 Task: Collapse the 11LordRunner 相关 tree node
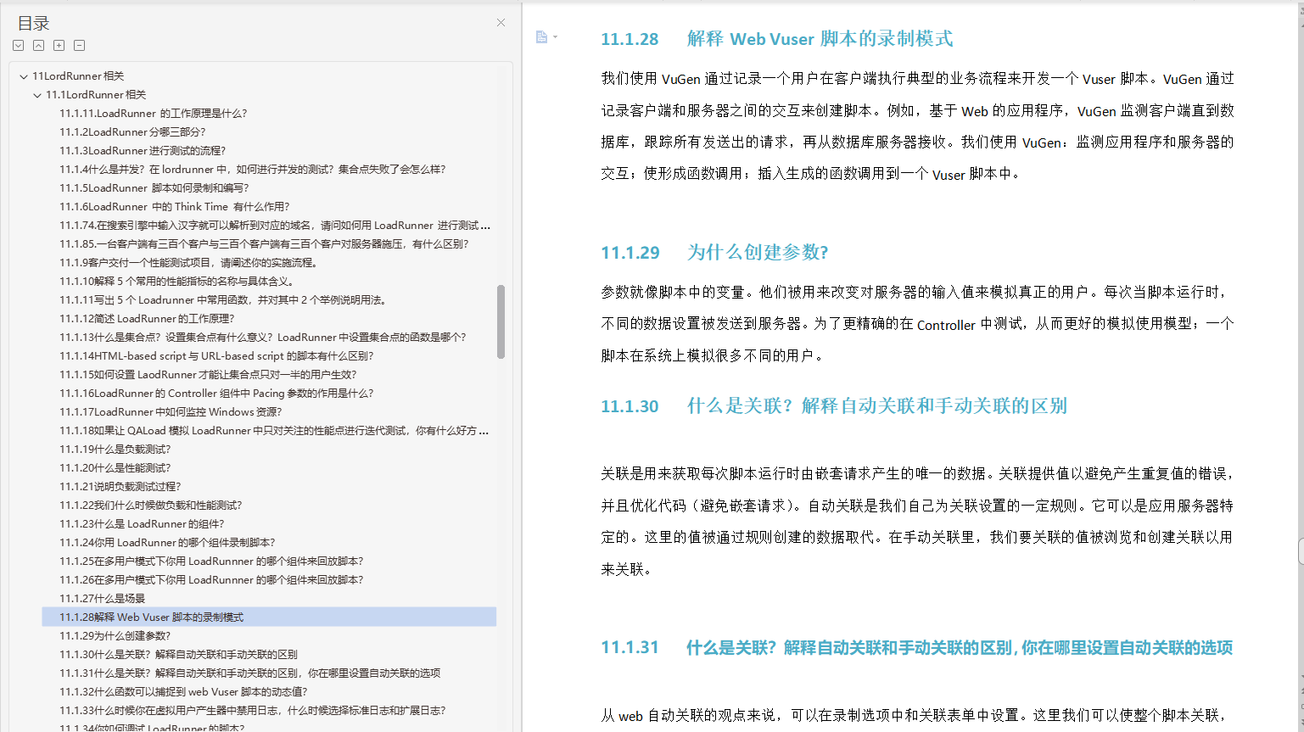coord(24,75)
